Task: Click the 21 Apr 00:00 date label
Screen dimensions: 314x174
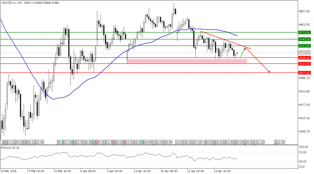Action: pyautogui.click(x=195, y=171)
